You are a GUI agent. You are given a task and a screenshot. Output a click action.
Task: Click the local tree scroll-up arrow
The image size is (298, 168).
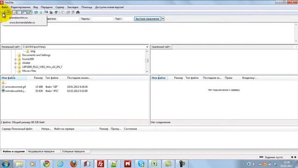pyautogui.click(x=147, y=51)
